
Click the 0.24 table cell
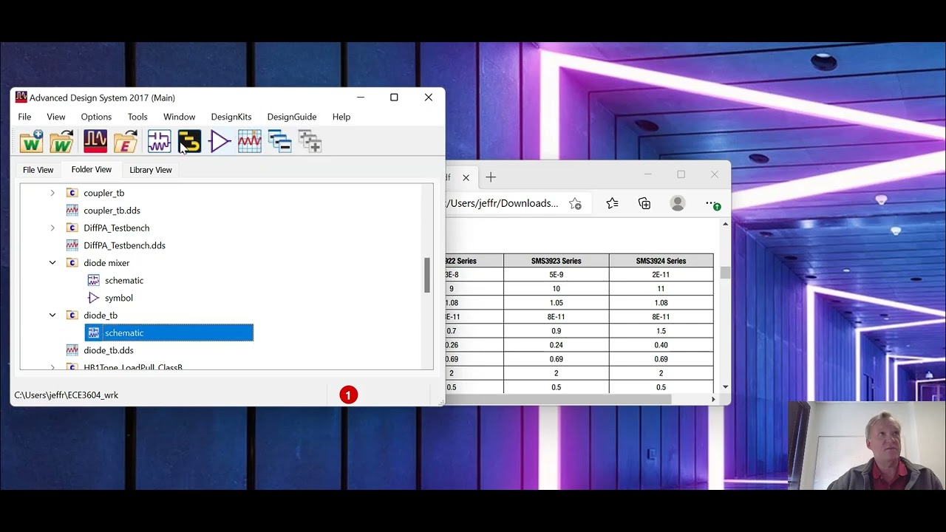pos(557,345)
